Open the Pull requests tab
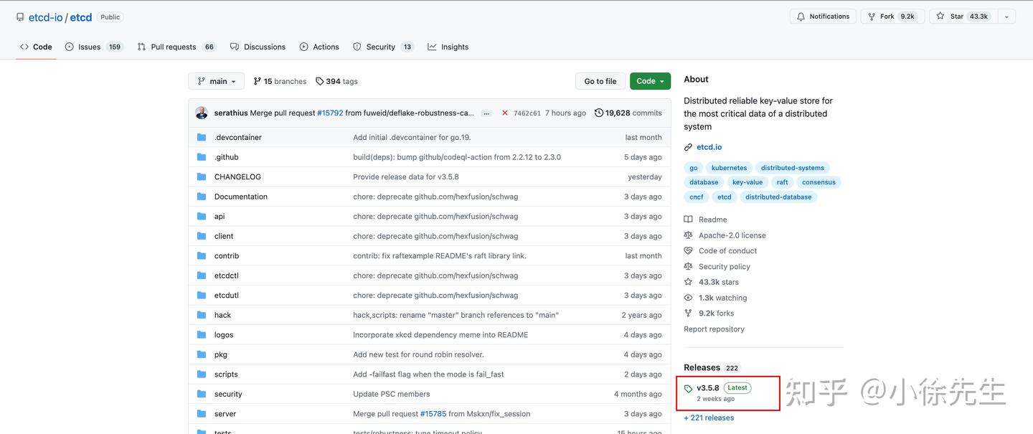Viewport: 1033px width, 434px height. (173, 47)
